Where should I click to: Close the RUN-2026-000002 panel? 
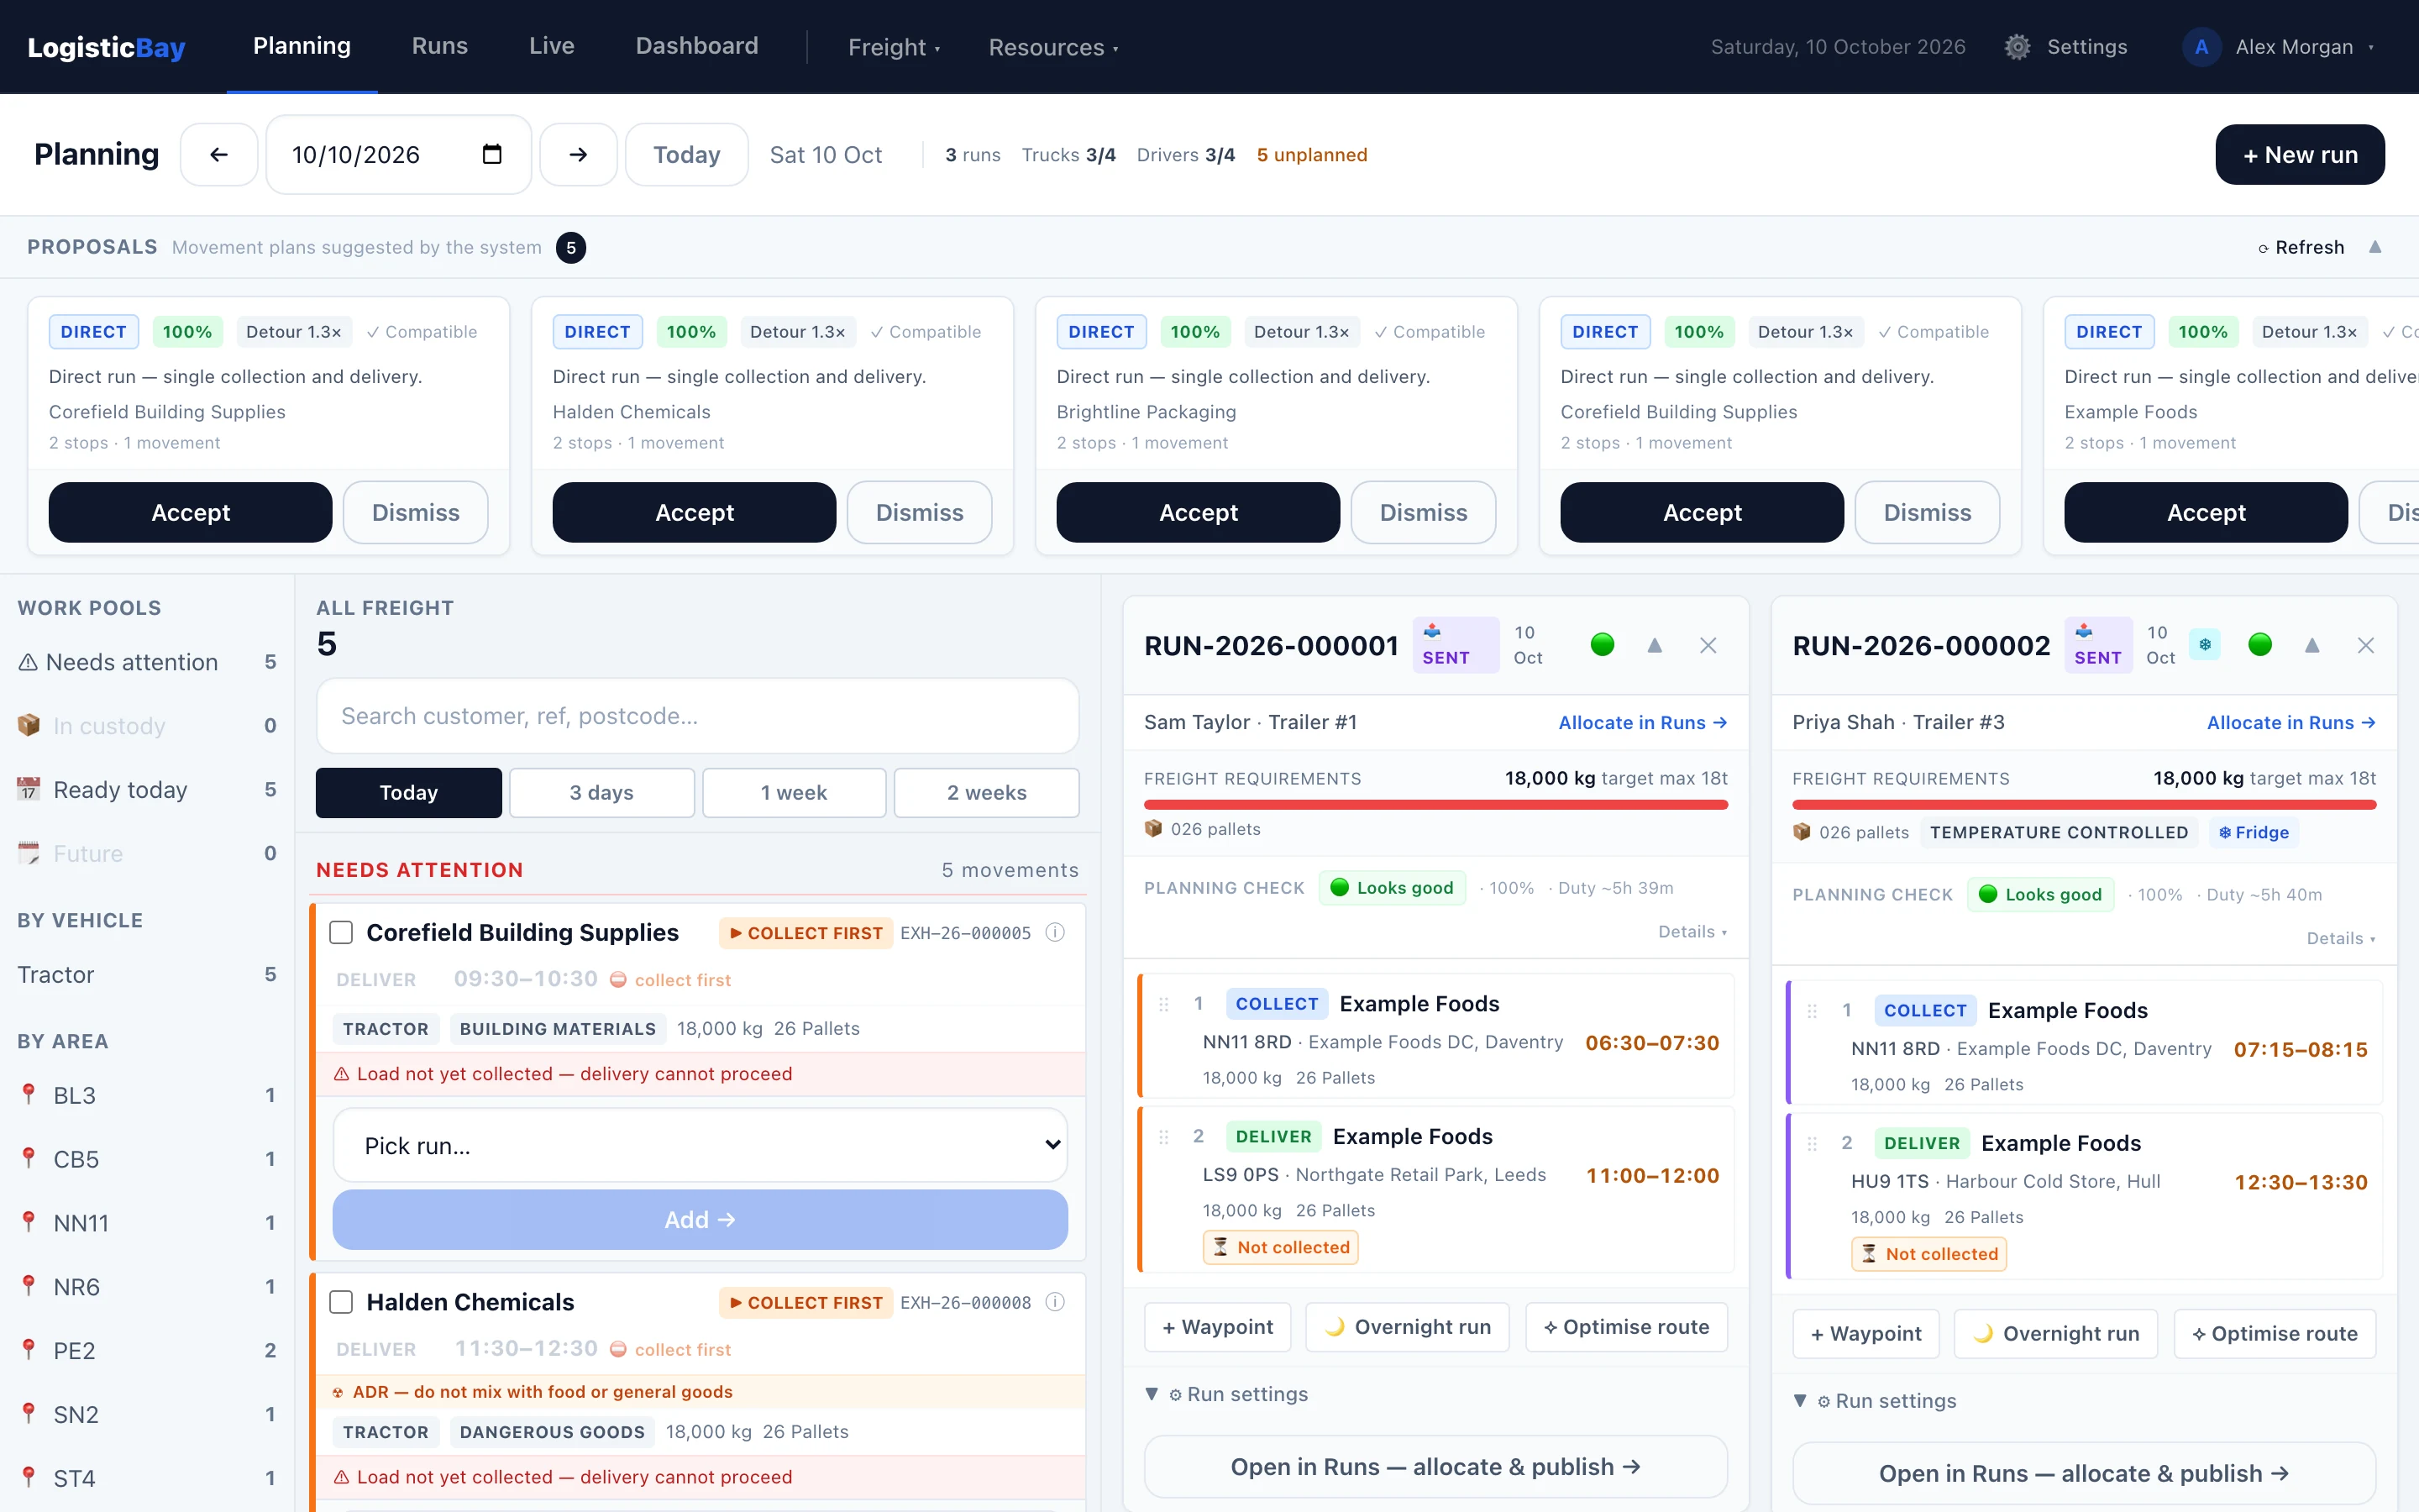coord(2365,645)
